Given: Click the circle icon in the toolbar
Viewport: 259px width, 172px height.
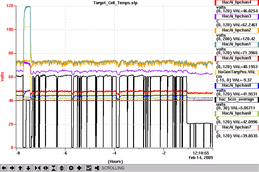Looking at the screenshot, I should 71,168.
